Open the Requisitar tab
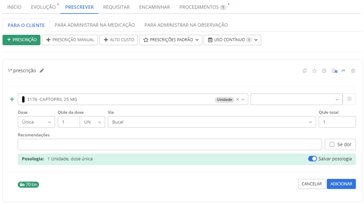This screenshot has width=364, height=204. 116,7
